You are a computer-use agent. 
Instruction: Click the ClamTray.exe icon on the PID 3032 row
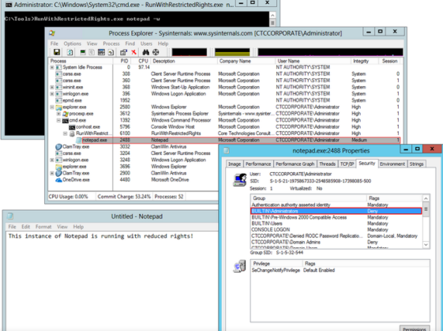[58, 147]
